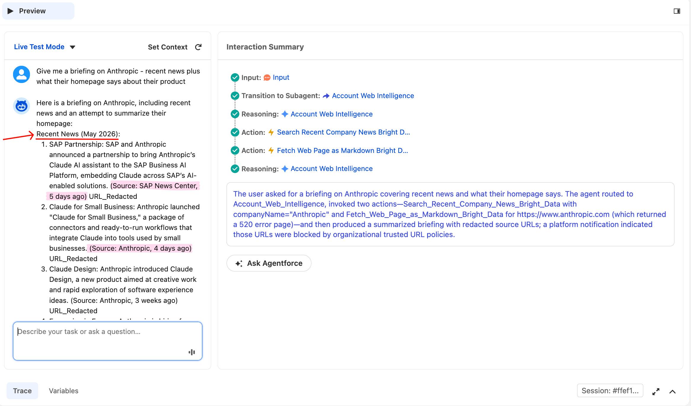The image size is (691, 406).
Task: Click lightning icon for Search Recent Company News
Action: coord(271,132)
